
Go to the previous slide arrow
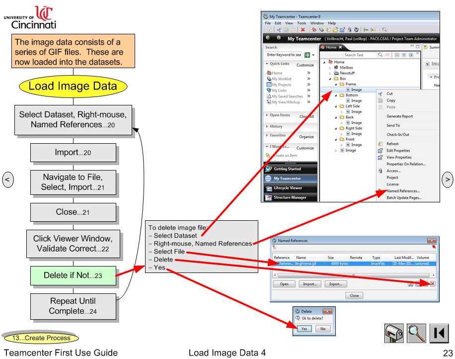pyautogui.click(x=8, y=179)
